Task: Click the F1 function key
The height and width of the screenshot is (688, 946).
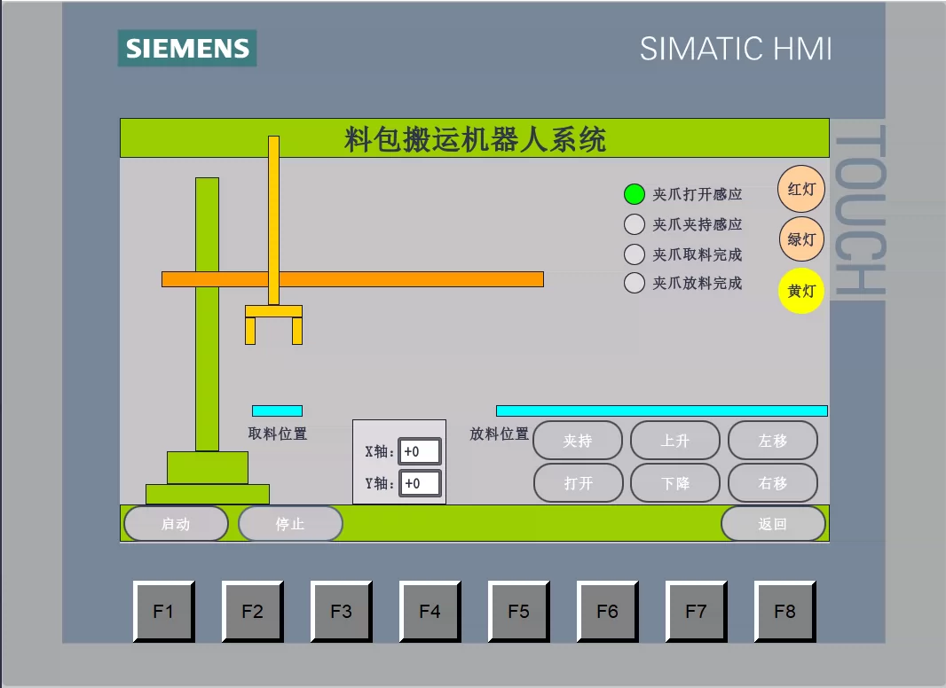Action: click(x=163, y=612)
